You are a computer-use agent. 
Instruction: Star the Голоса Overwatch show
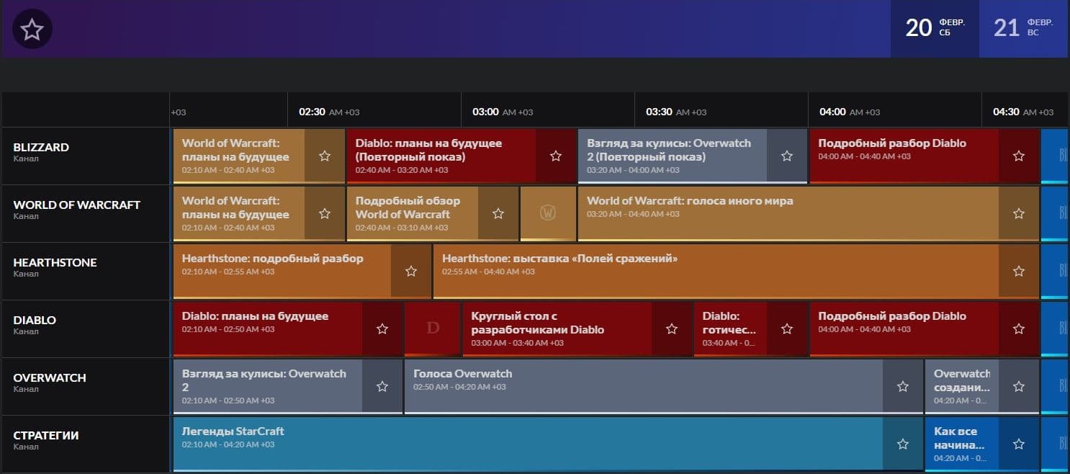903,386
